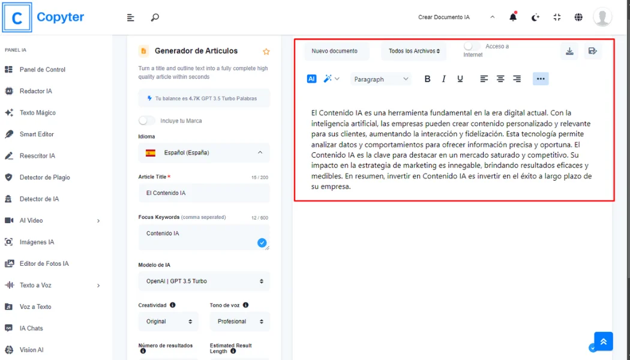
Task: Click the notifications bell icon
Action: coord(513,17)
